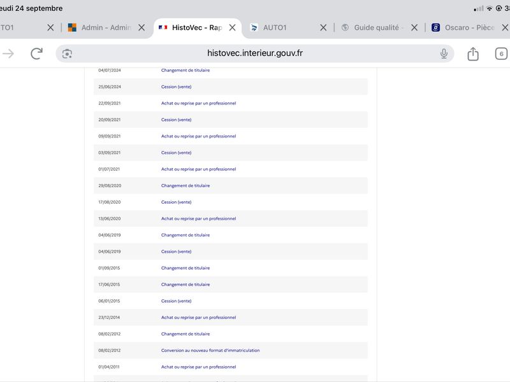
Task: Tap the forward navigation arrow
Action: pyautogui.click(x=8, y=53)
